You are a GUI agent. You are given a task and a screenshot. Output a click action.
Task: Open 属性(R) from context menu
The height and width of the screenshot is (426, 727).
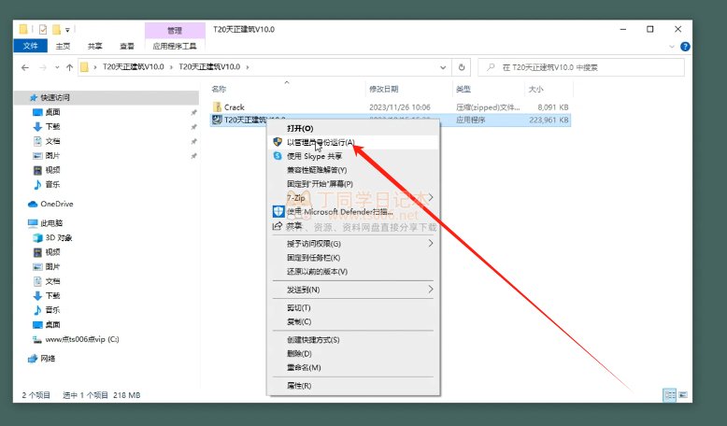(x=353, y=386)
